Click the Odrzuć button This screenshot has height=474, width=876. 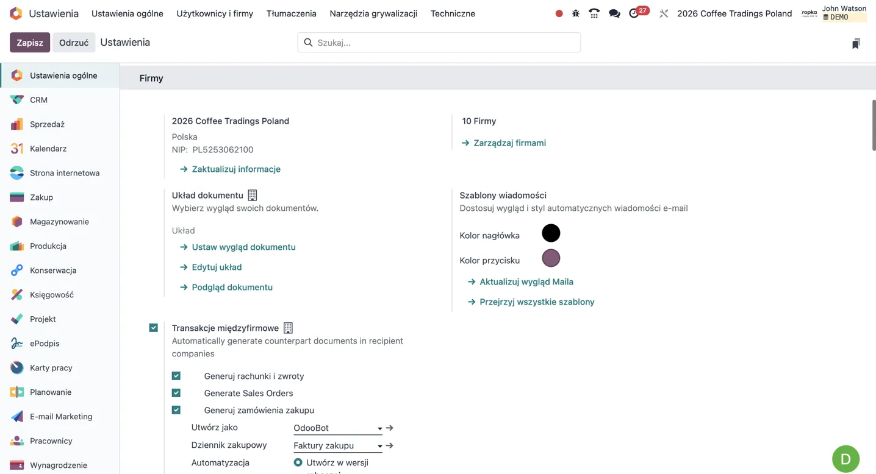tap(74, 43)
